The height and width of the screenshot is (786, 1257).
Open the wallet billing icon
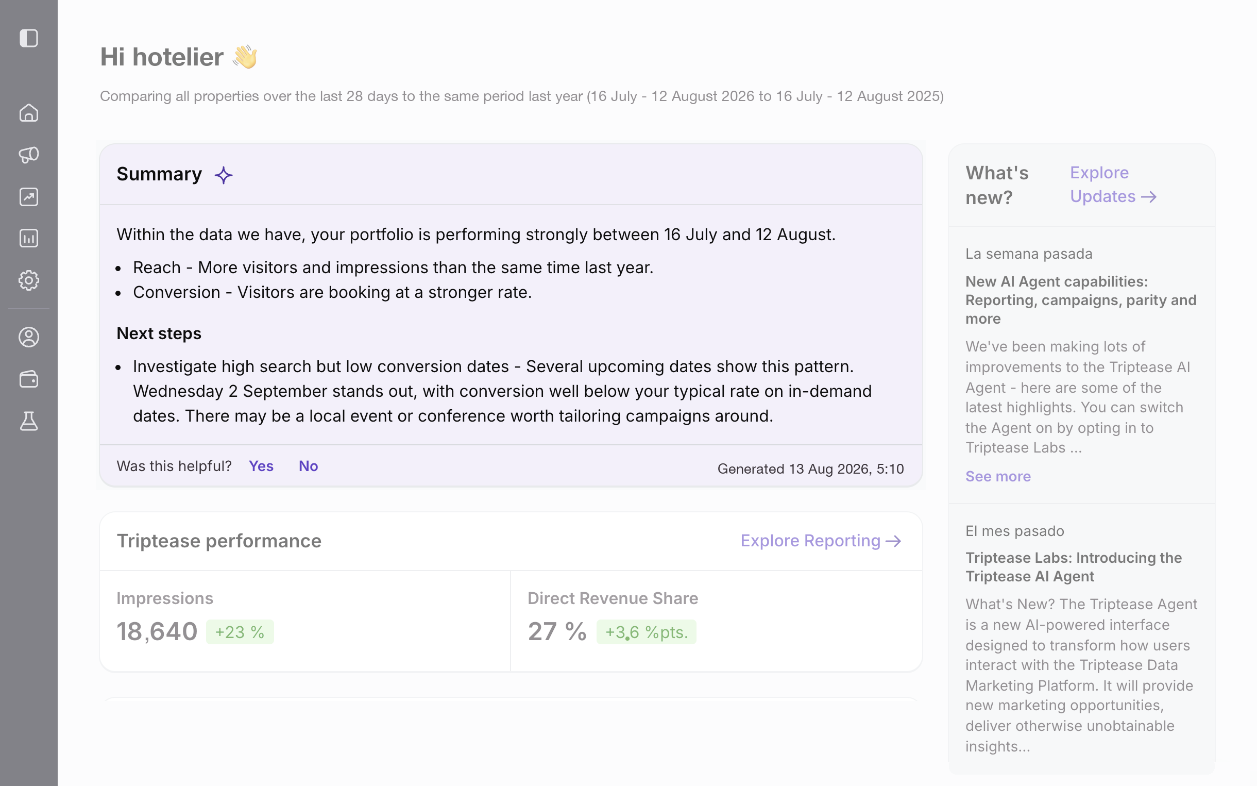[28, 379]
